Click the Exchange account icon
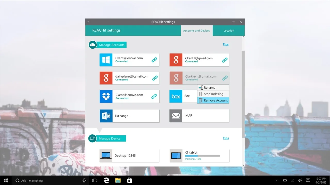 pyautogui.click(x=106, y=116)
